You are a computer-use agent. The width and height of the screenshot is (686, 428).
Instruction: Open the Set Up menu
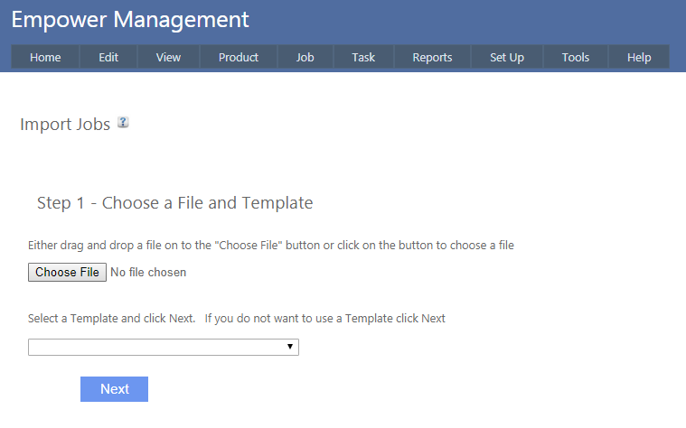click(507, 57)
